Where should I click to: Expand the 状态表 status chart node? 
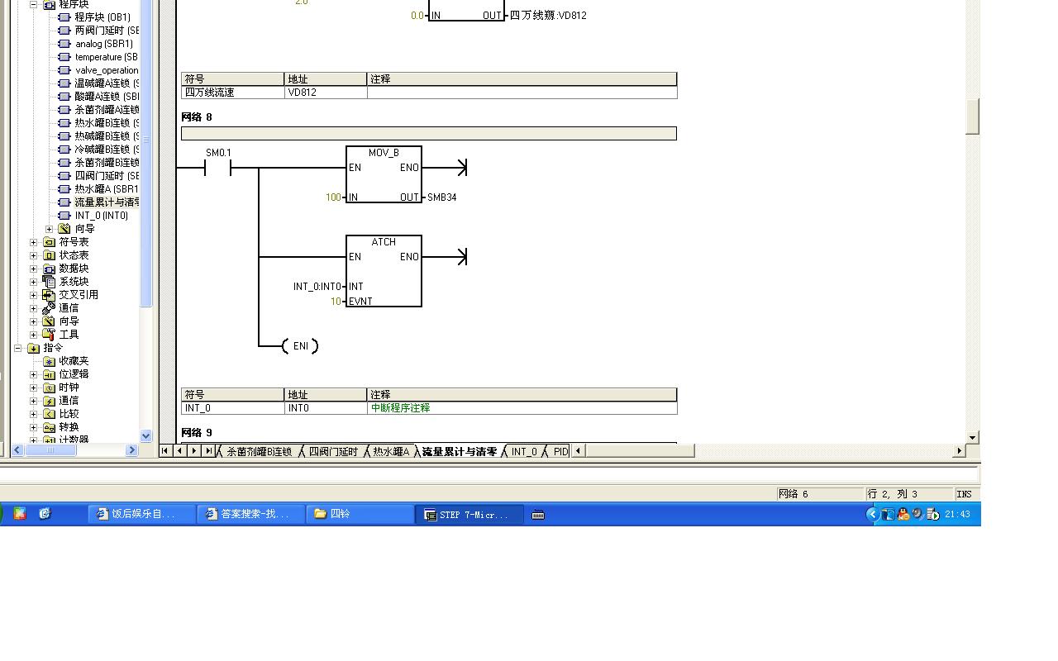click(x=34, y=255)
